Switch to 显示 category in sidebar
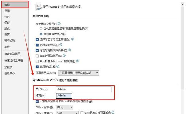 7,11
